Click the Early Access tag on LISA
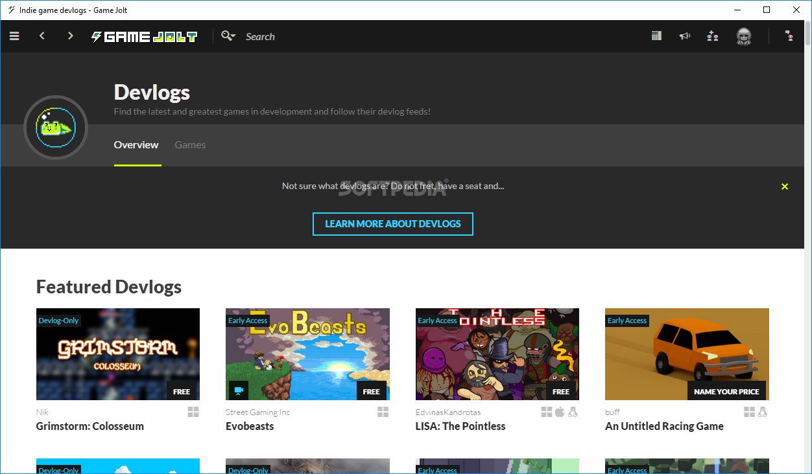Image resolution: width=812 pixels, height=474 pixels. click(438, 321)
